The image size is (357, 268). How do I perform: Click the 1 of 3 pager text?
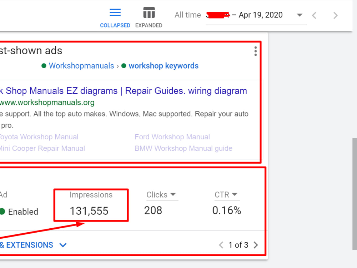238,245
